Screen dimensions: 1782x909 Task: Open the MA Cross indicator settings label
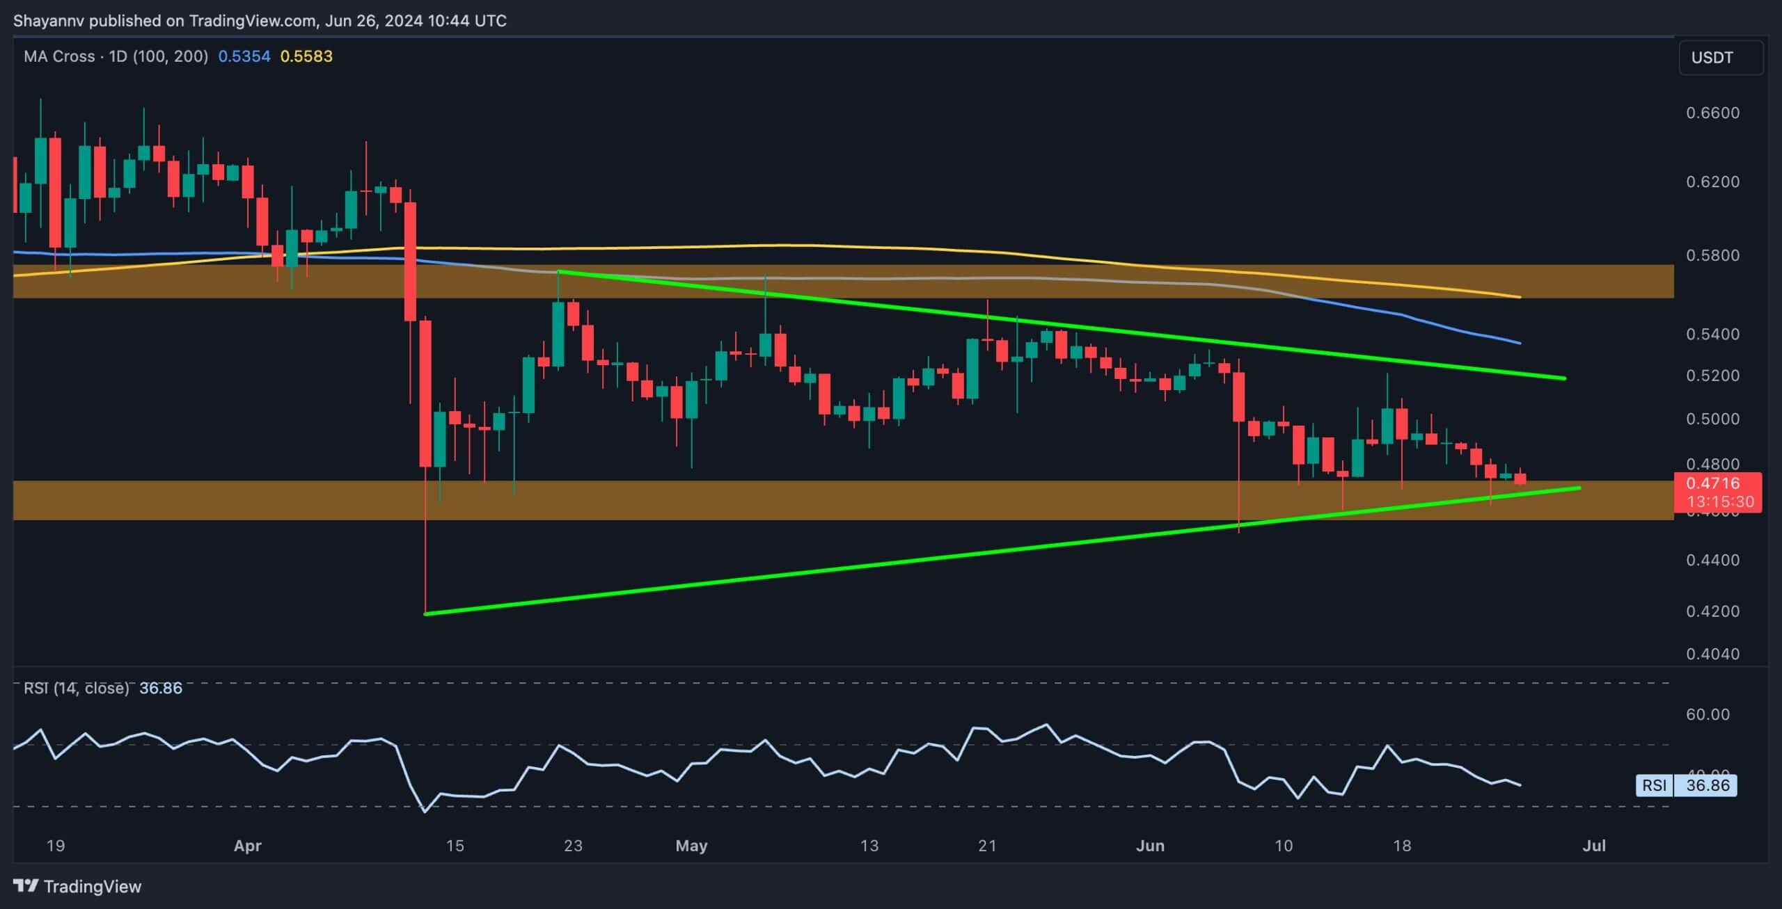[115, 56]
